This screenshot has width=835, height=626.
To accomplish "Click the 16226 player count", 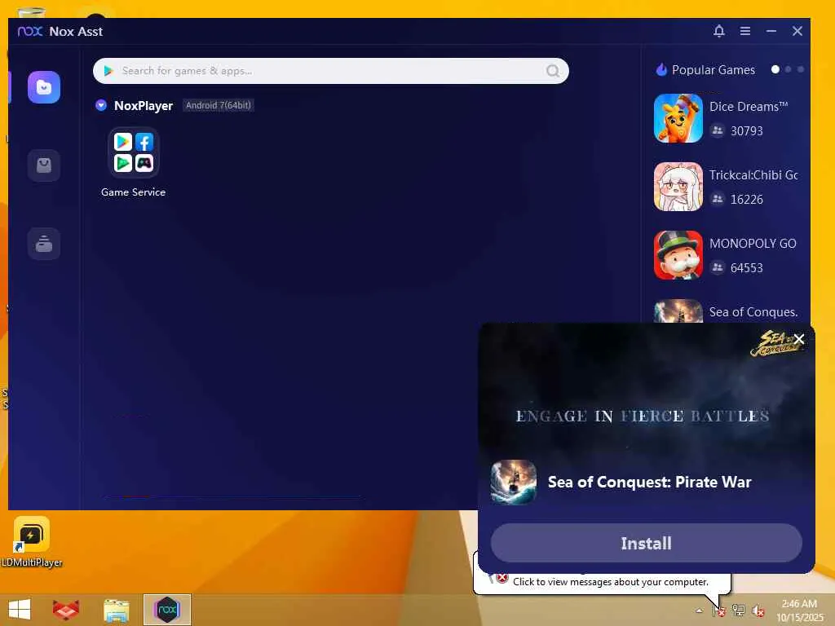I will click(x=747, y=200).
